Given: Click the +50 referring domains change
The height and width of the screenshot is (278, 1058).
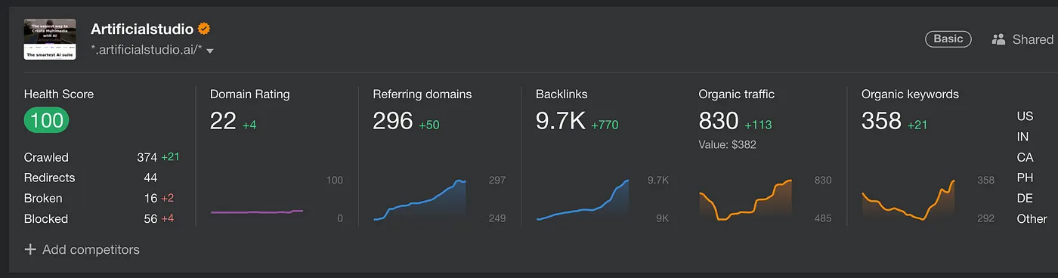Looking at the screenshot, I should (x=430, y=125).
